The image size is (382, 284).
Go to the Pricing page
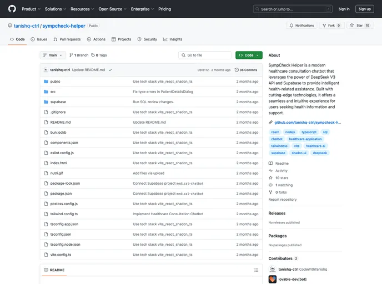point(164,9)
